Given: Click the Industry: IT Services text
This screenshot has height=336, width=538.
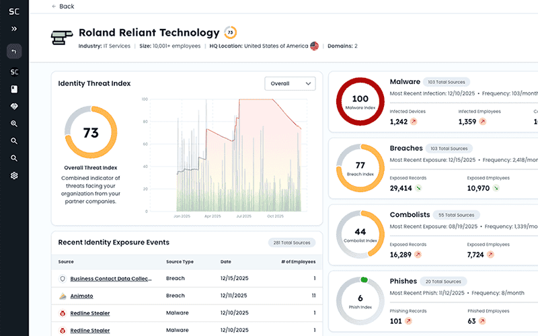Looking at the screenshot, I should tap(104, 46).
